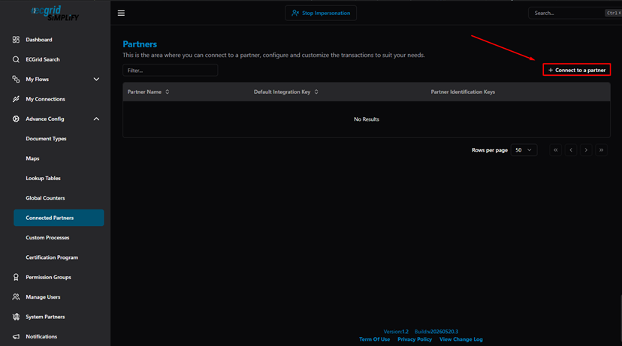Open Global Counters page
The width and height of the screenshot is (622, 346).
pyautogui.click(x=45, y=198)
